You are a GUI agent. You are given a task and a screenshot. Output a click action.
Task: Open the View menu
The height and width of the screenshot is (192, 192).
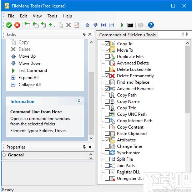click(37, 16)
